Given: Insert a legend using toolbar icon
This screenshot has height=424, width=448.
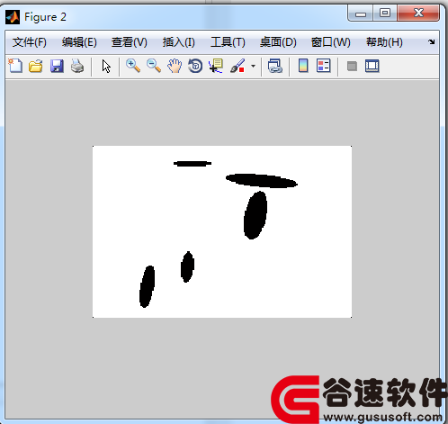Looking at the screenshot, I should (x=324, y=66).
